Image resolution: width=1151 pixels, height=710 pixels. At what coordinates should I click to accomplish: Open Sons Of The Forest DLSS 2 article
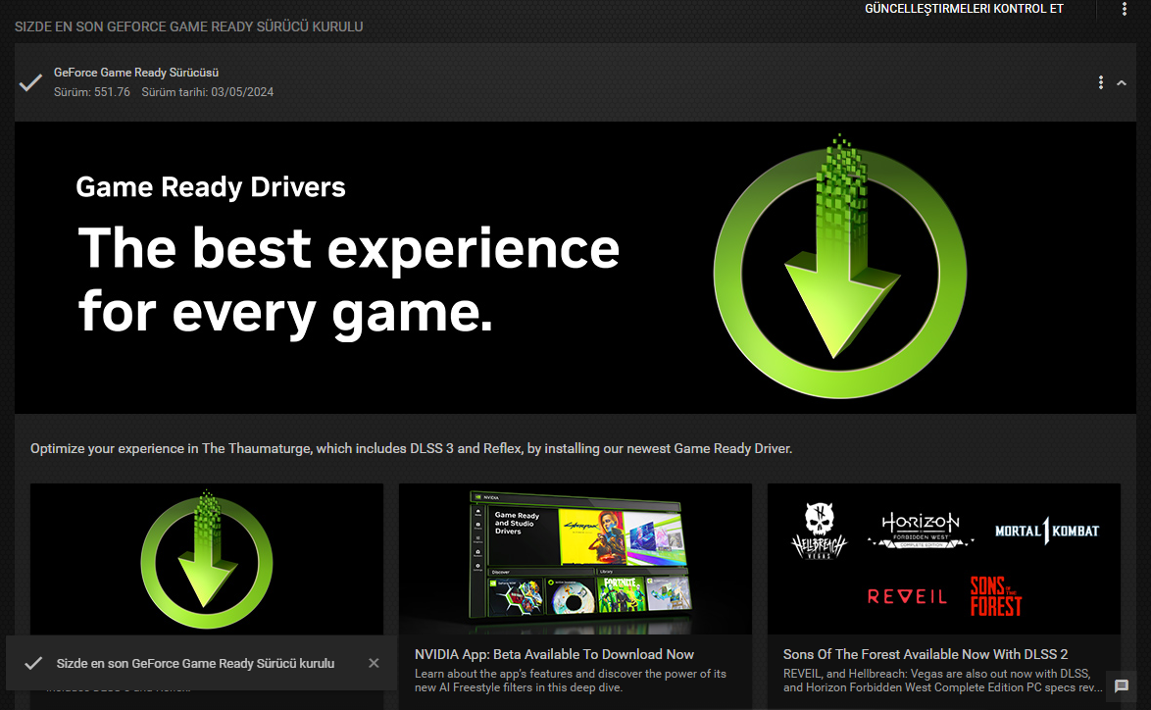click(x=925, y=654)
